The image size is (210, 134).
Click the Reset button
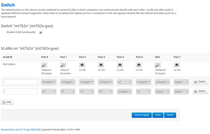click(170, 115)
